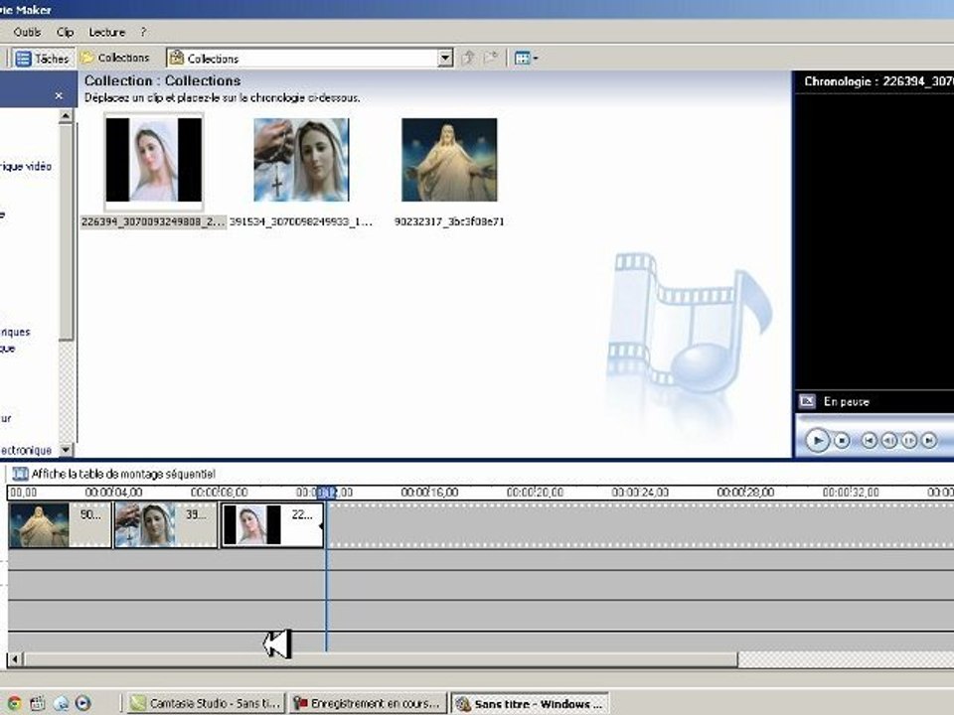The image size is (954, 715).
Task: Select the 22... clip on timeline
Action: [272, 525]
